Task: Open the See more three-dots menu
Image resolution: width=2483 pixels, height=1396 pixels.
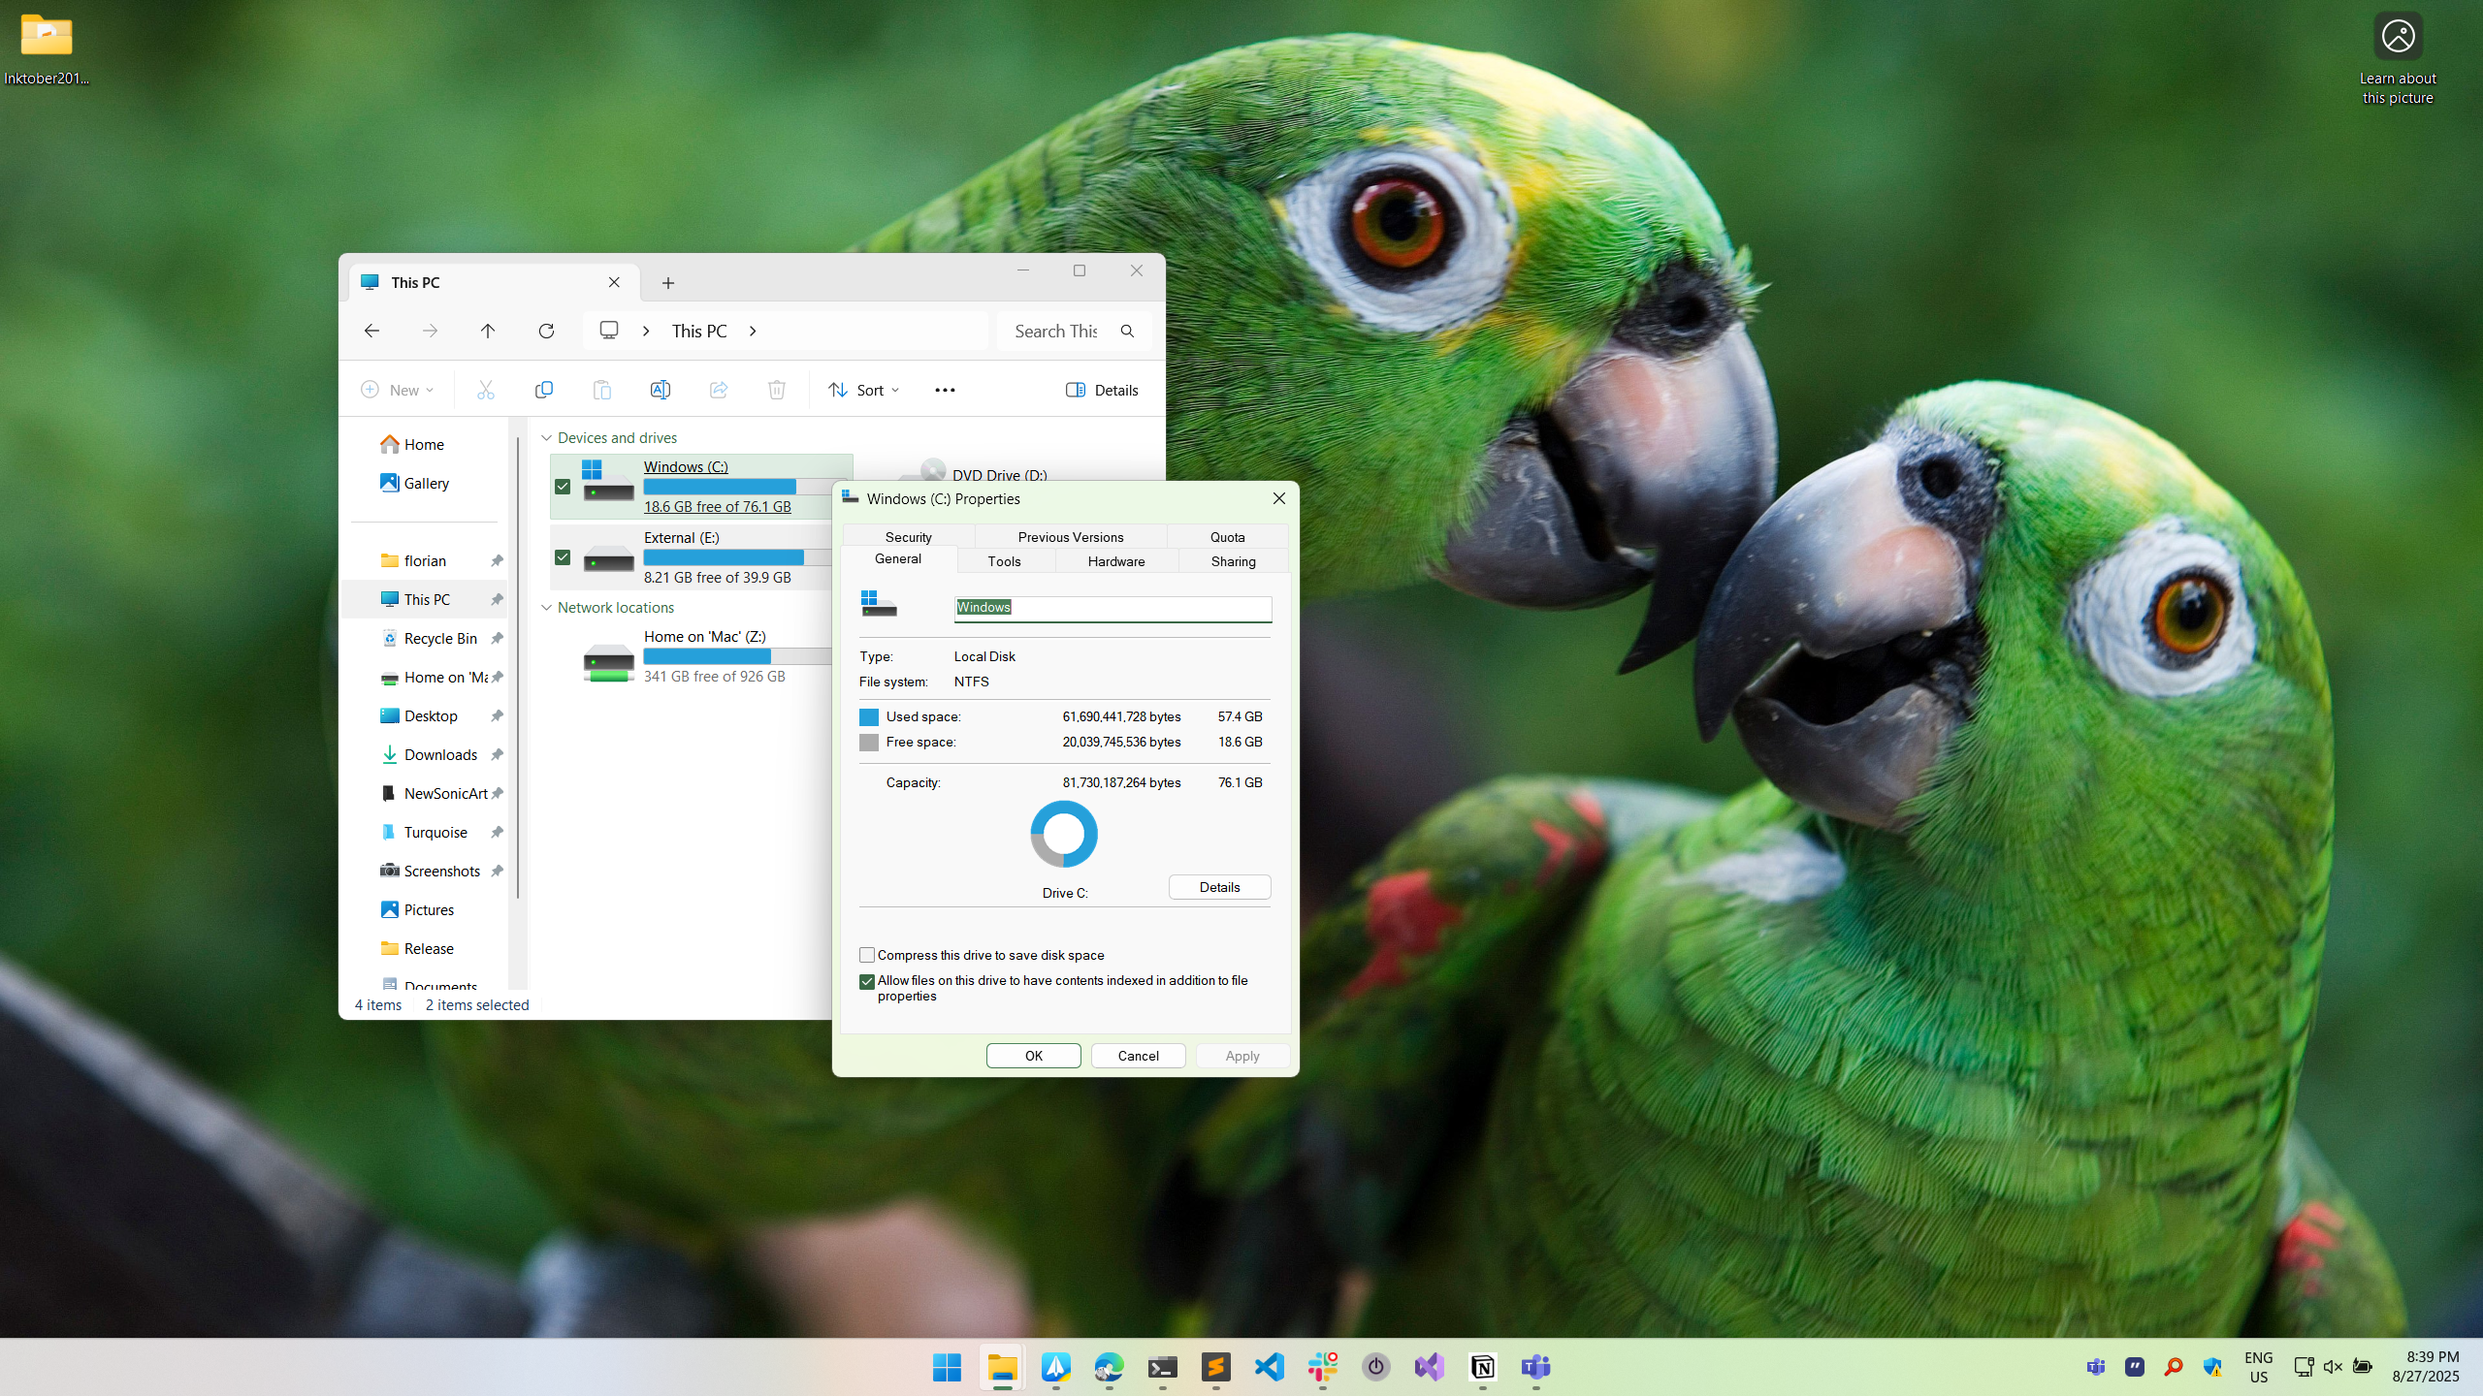Action: pyautogui.click(x=945, y=390)
